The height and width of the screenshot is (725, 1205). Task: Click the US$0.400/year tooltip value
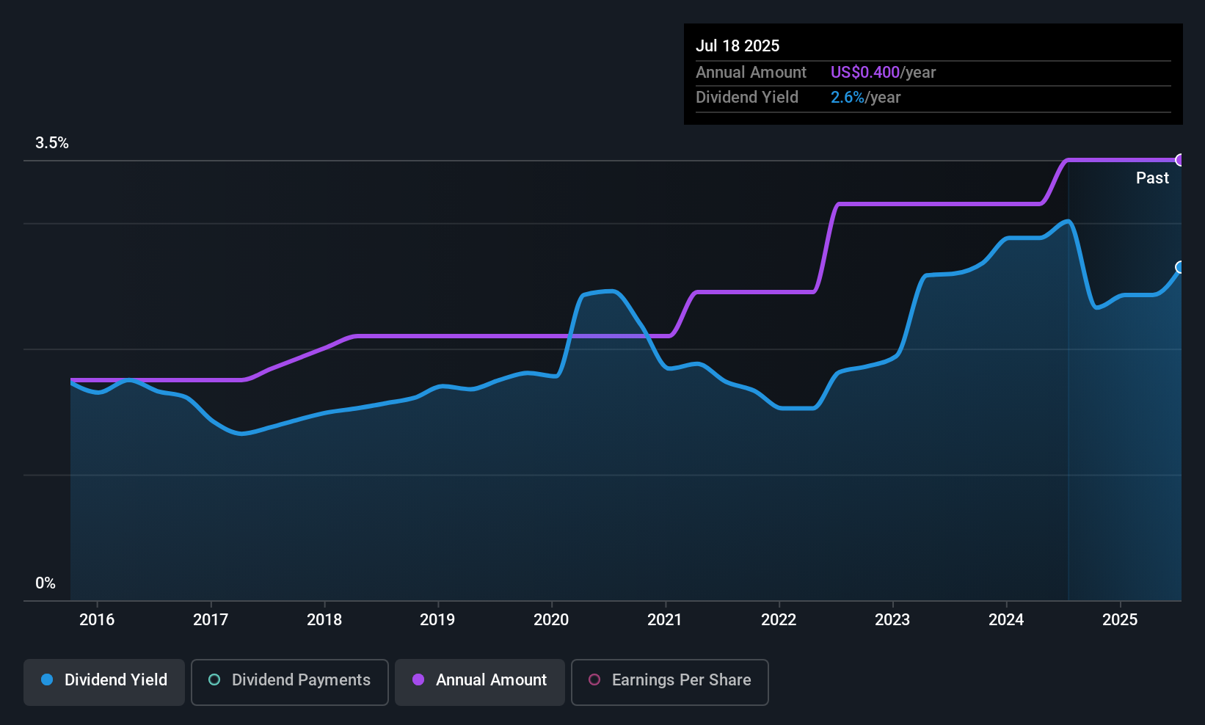[883, 73]
